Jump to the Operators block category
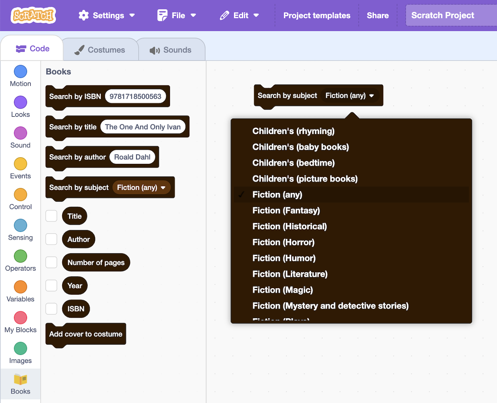 coord(20,257)
